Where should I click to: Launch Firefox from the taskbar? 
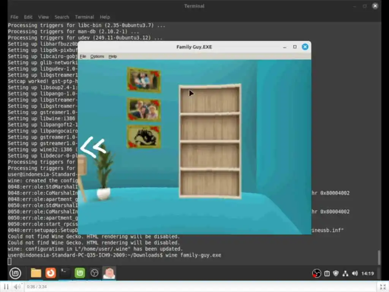point(51,273)
